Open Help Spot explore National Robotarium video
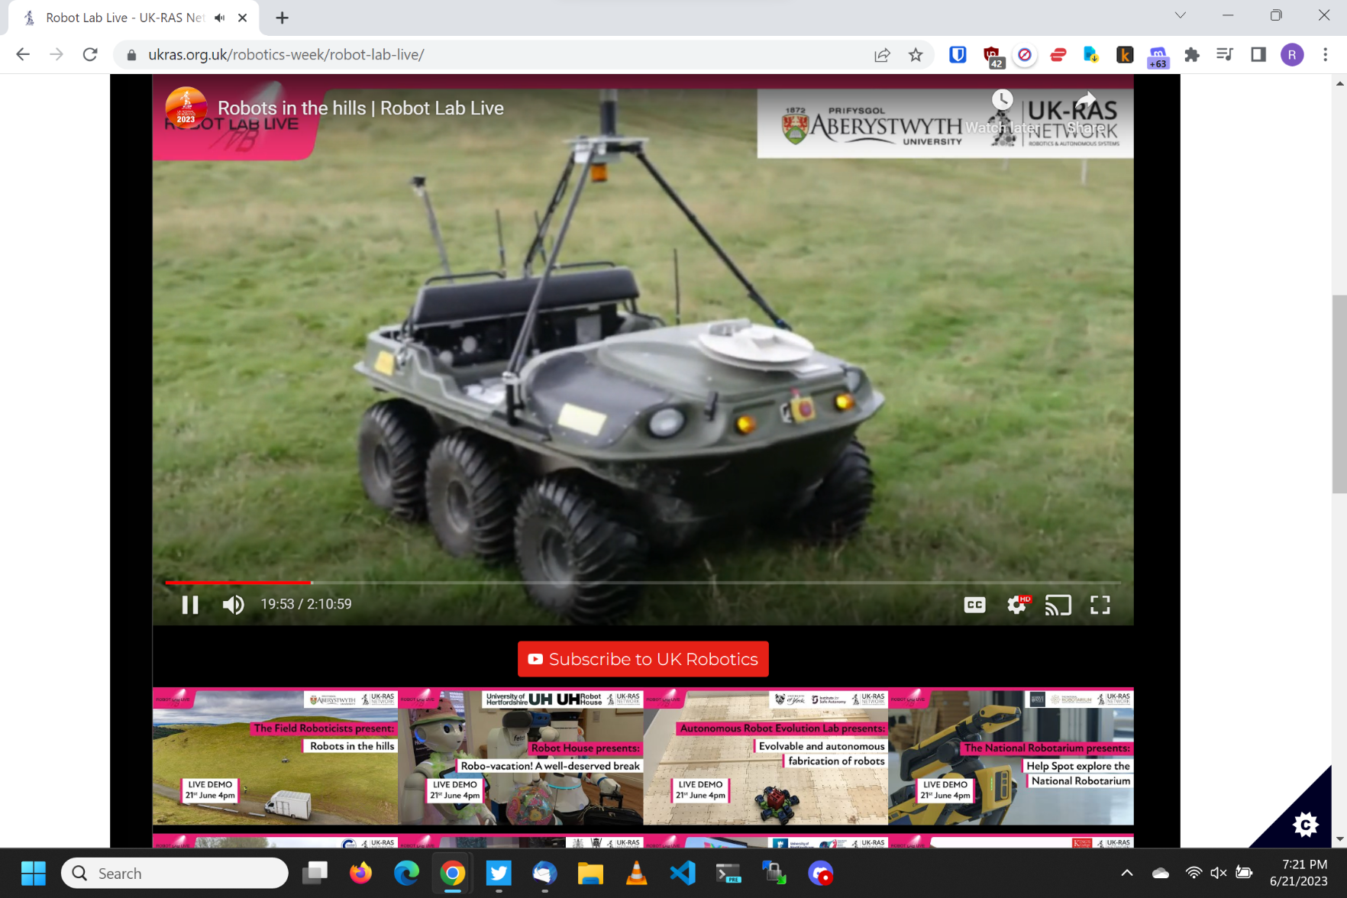The image size is (1347, 898). [1010, 757]
